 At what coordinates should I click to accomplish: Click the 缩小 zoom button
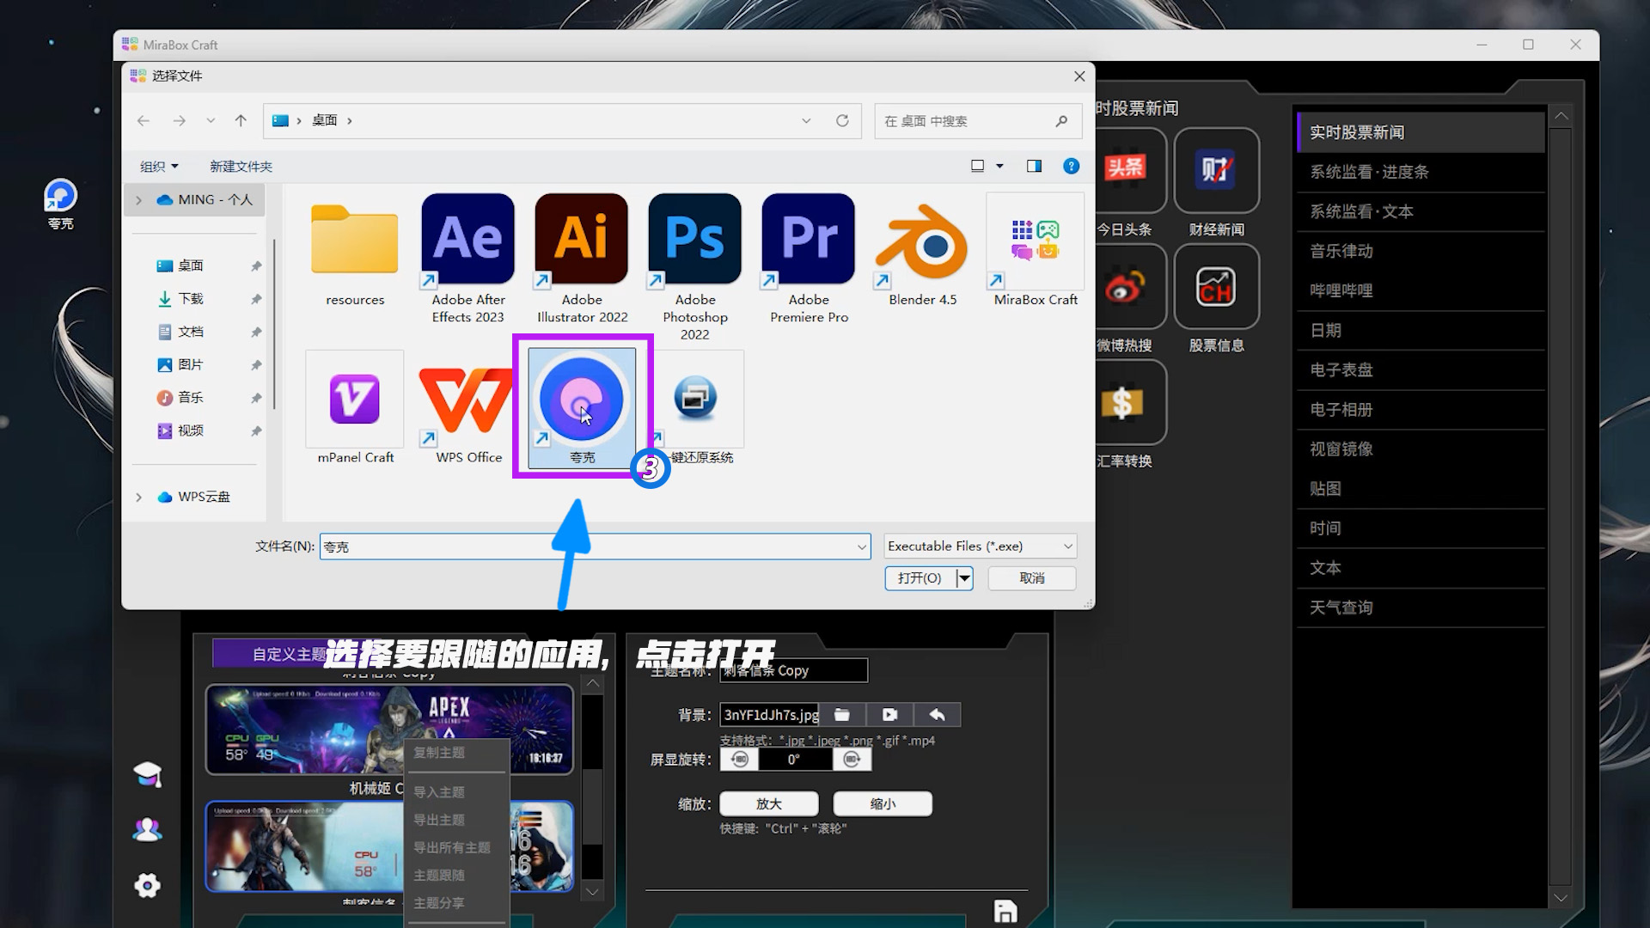click(883, 804)
